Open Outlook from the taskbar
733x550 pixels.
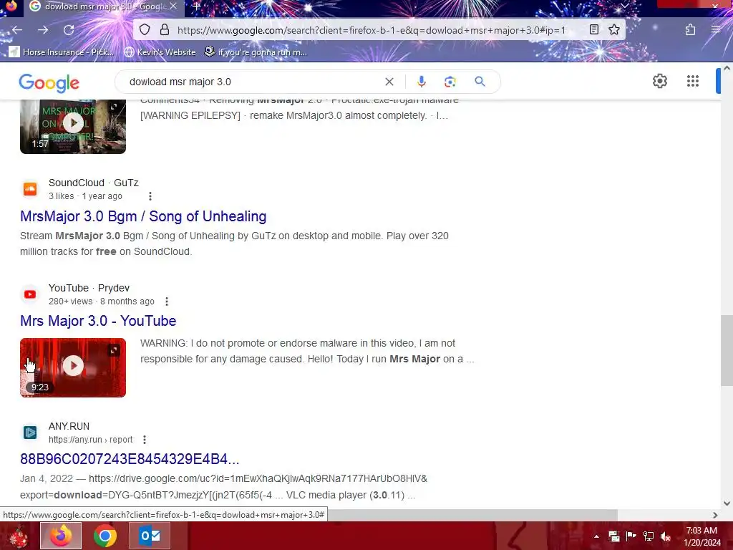tap(150, 536)
